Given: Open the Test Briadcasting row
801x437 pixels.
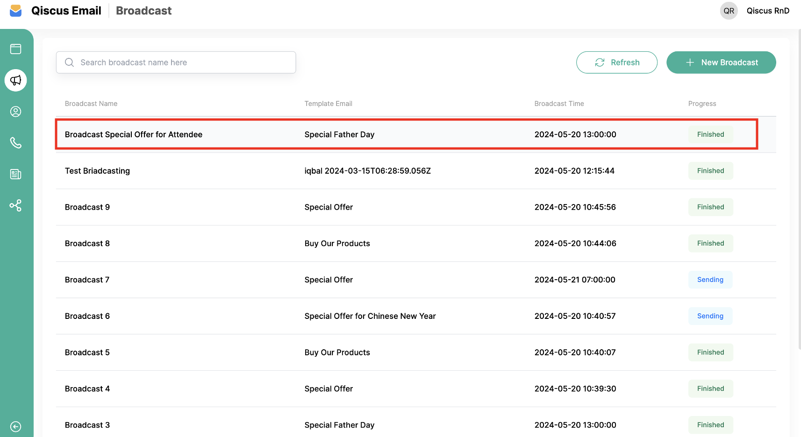Looking at the screenshot, I should [x=97, y=171].
